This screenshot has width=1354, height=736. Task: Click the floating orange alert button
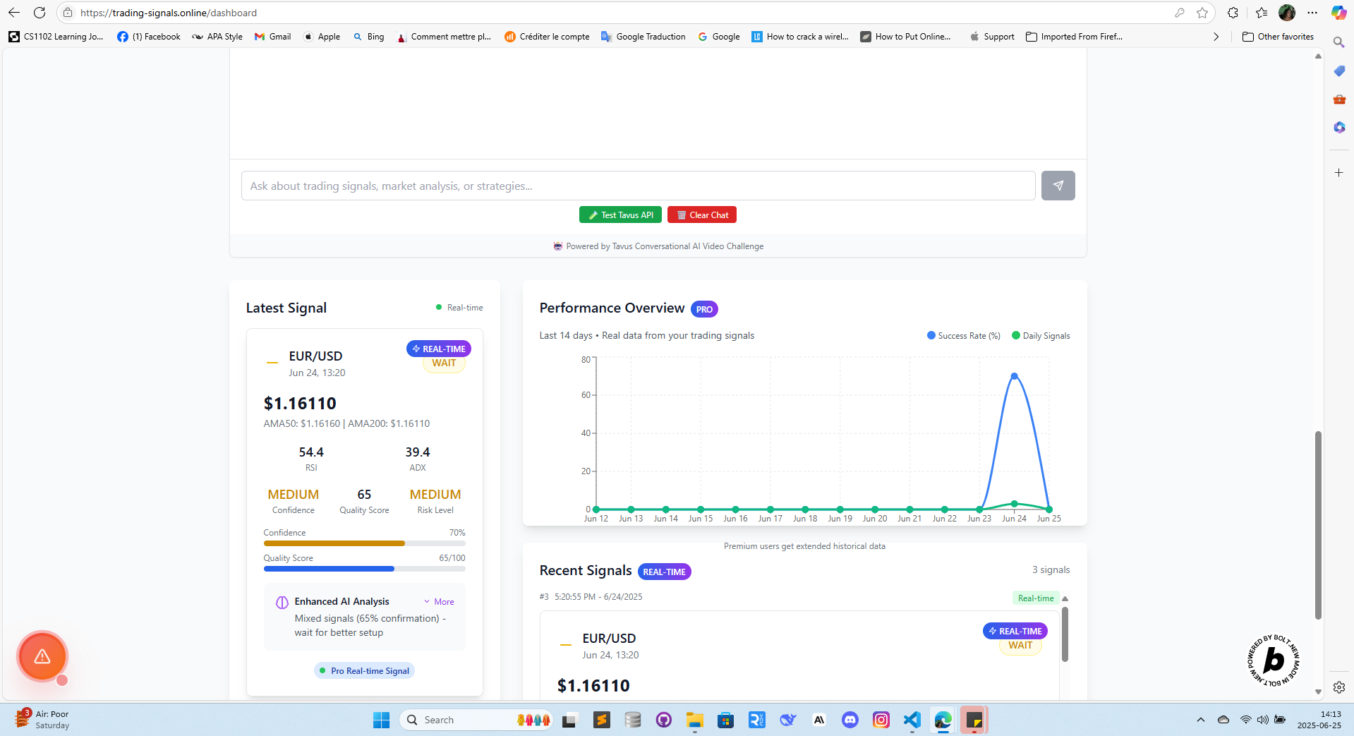pos(42,656)
